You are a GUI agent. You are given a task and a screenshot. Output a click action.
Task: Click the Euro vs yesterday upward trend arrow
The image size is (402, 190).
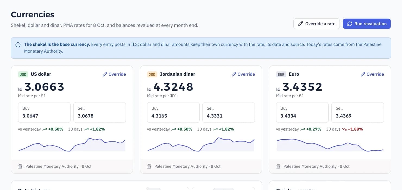tap(303, 129)
